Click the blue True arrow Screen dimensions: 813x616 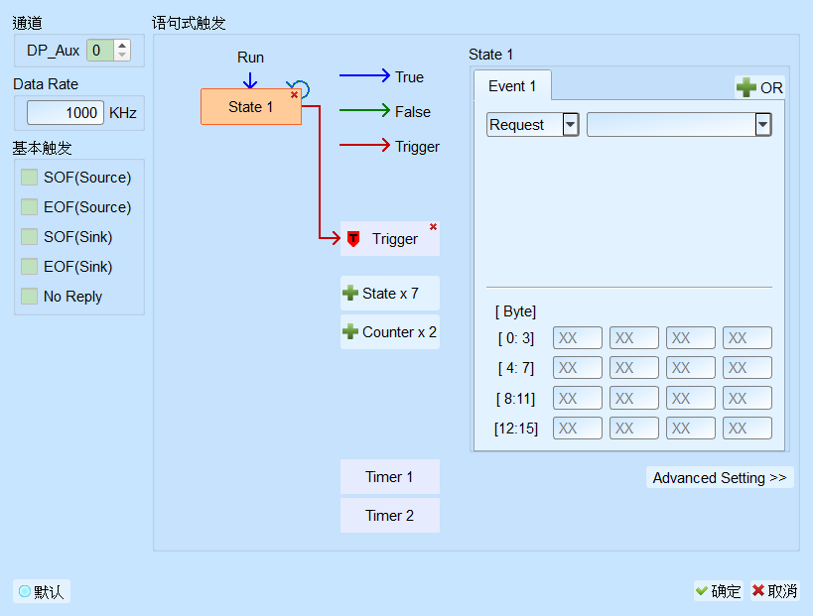pyautogui.click(x=364, y=75)
